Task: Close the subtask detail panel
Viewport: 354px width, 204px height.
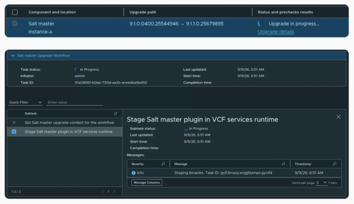Action: click(x=338, y=117)
